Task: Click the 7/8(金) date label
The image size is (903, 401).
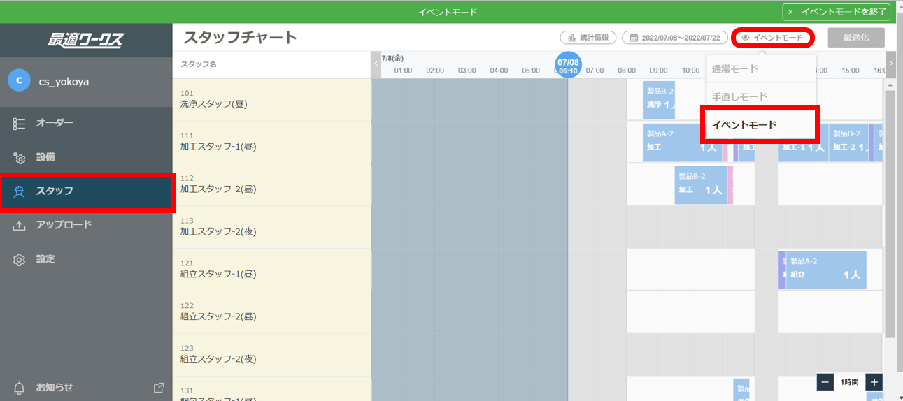Action: click(x=392, y=58)
